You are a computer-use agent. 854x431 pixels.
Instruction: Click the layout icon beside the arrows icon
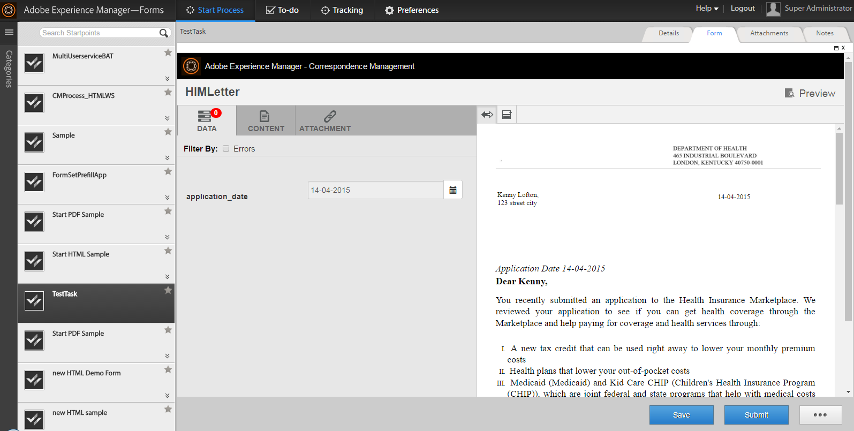(507, 115)
